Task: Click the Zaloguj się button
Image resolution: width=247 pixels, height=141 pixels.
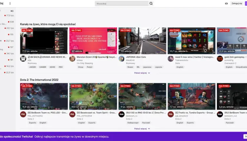Action: point(237,4)
